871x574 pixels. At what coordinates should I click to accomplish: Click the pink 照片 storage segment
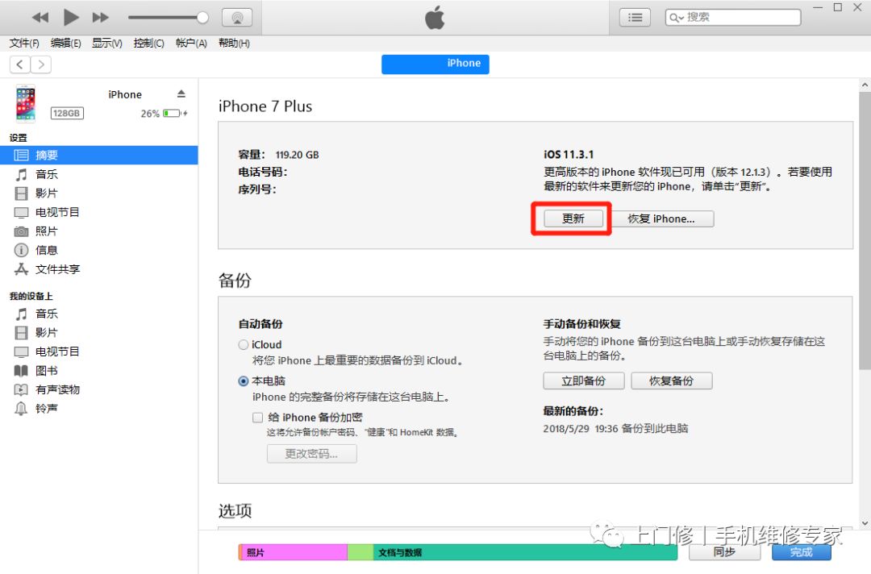294,552
